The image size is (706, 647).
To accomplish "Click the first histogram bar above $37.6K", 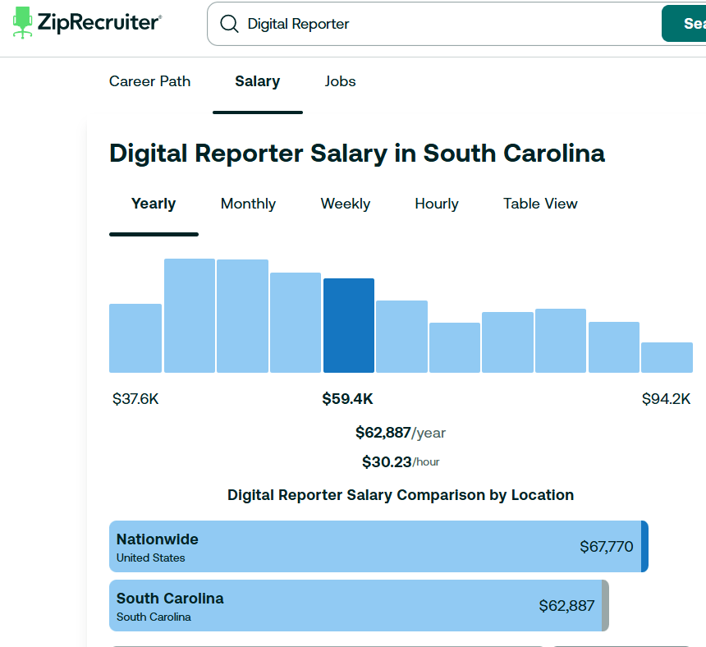I will 135,338.
